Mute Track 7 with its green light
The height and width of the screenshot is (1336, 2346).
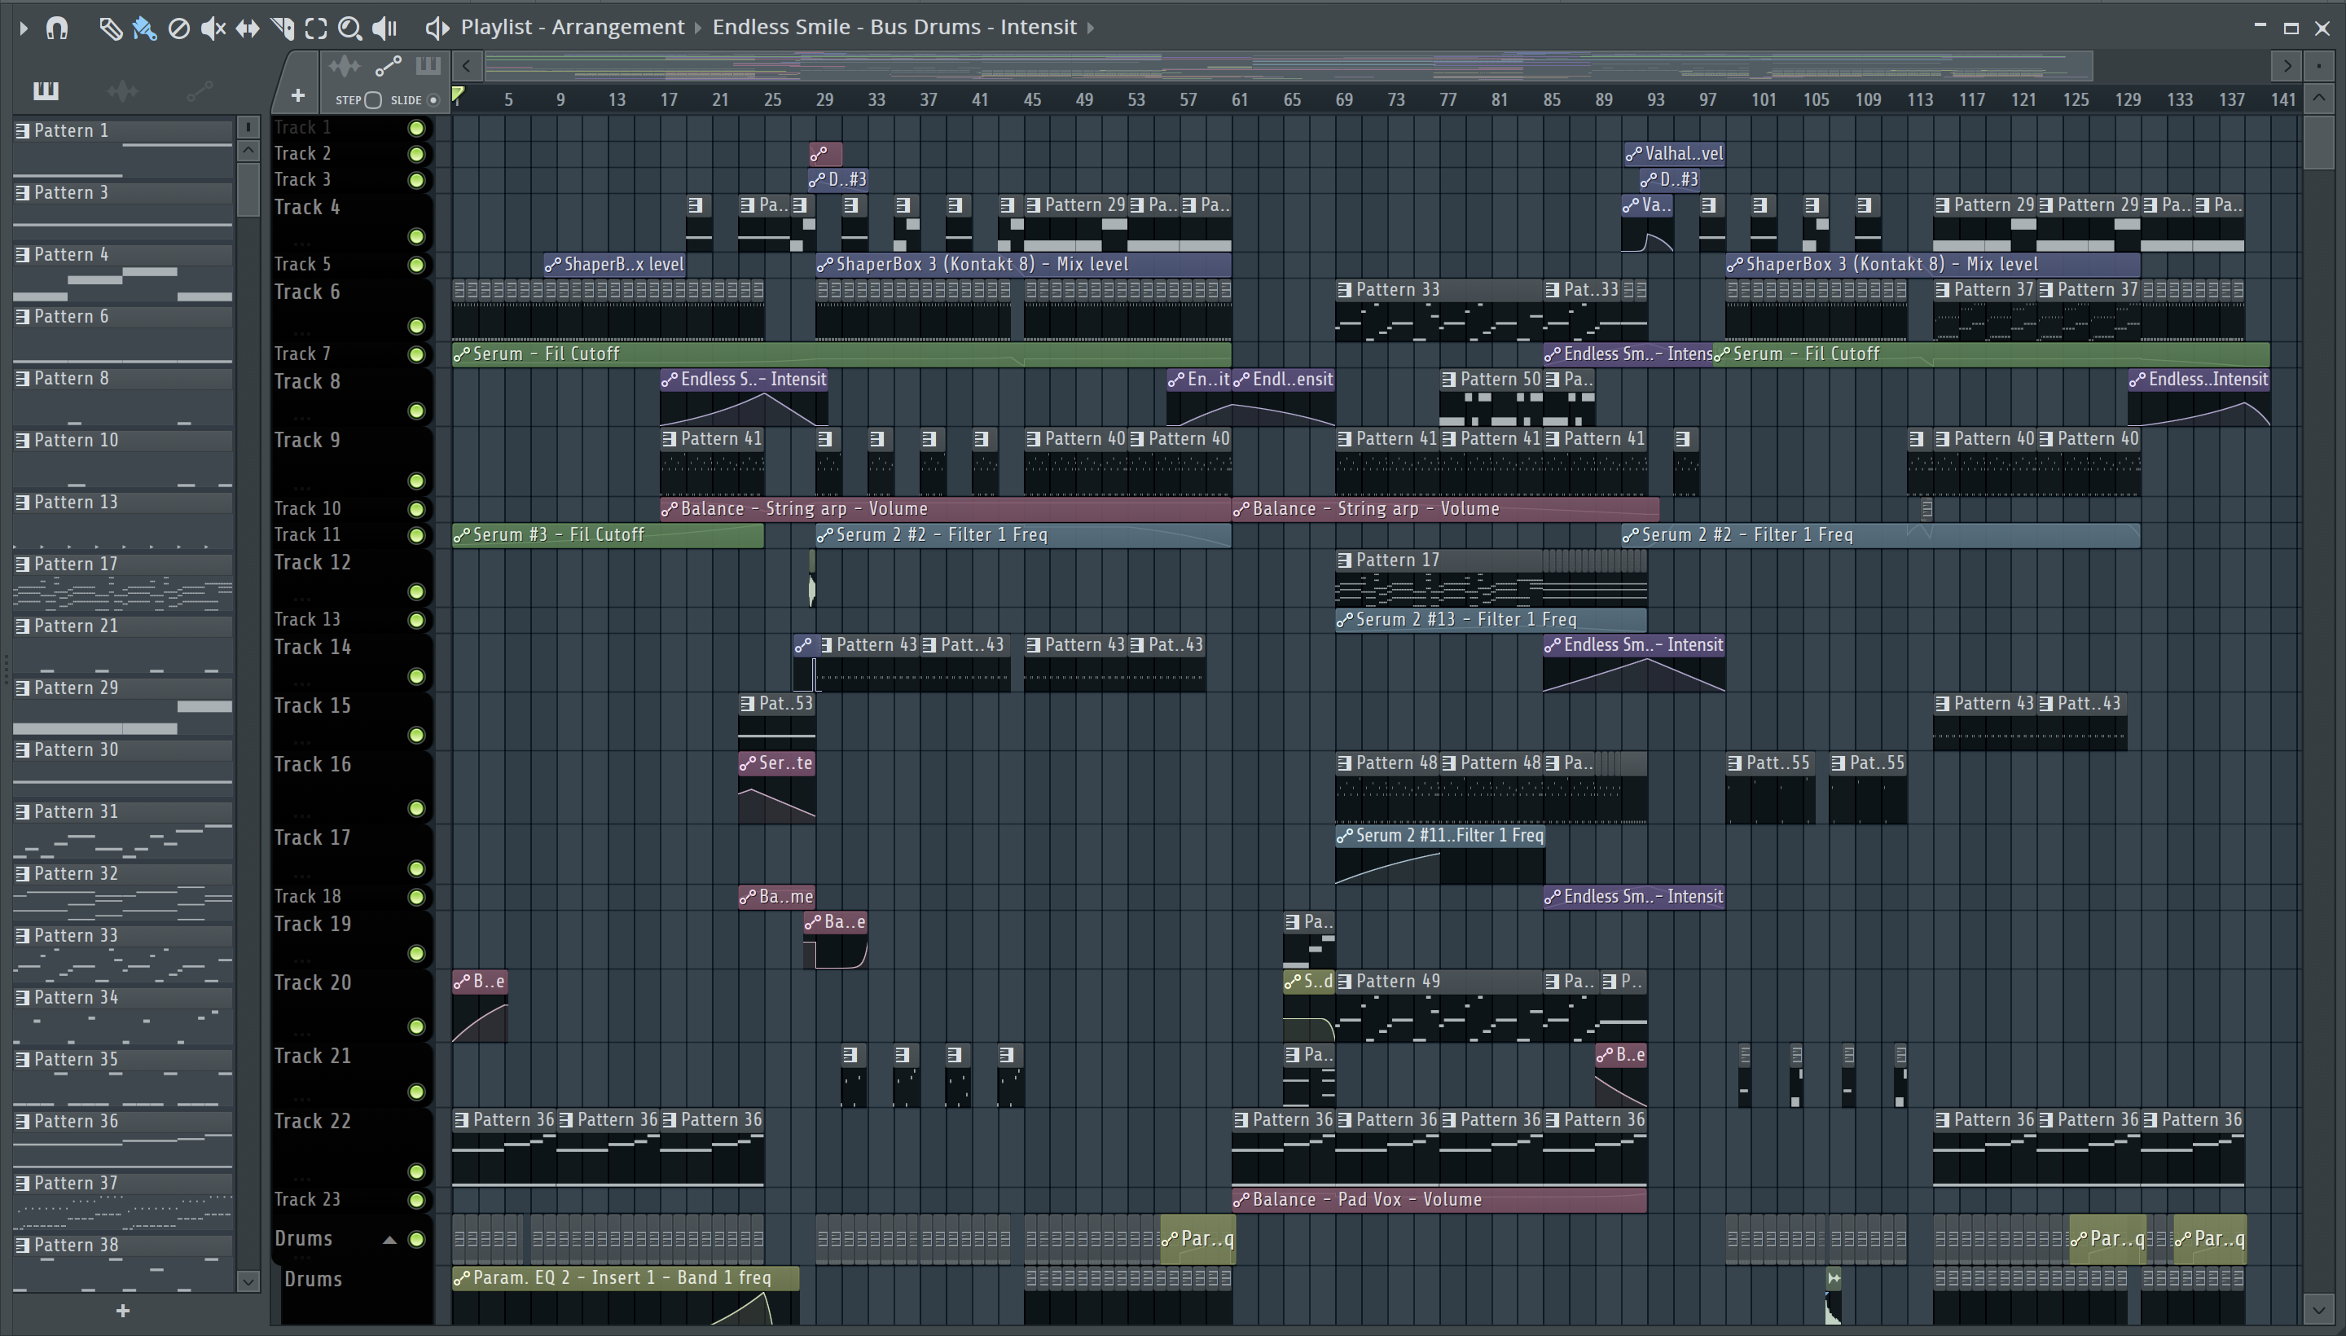[x=416, y=354]
